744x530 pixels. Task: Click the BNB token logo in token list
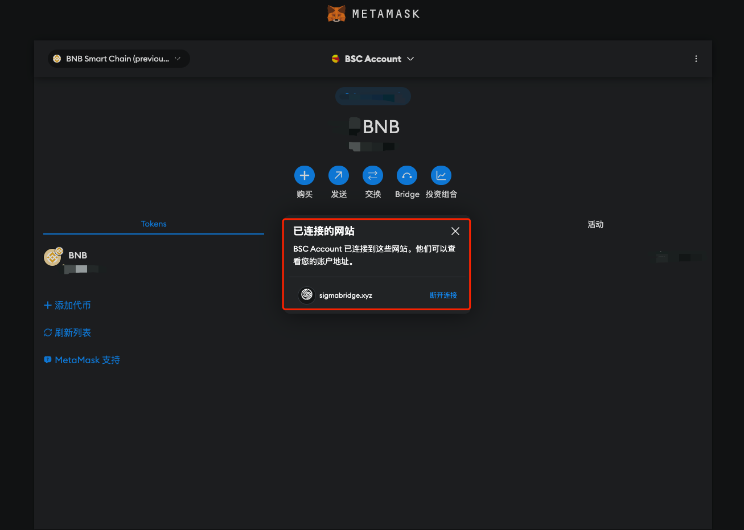click(52, 257)
